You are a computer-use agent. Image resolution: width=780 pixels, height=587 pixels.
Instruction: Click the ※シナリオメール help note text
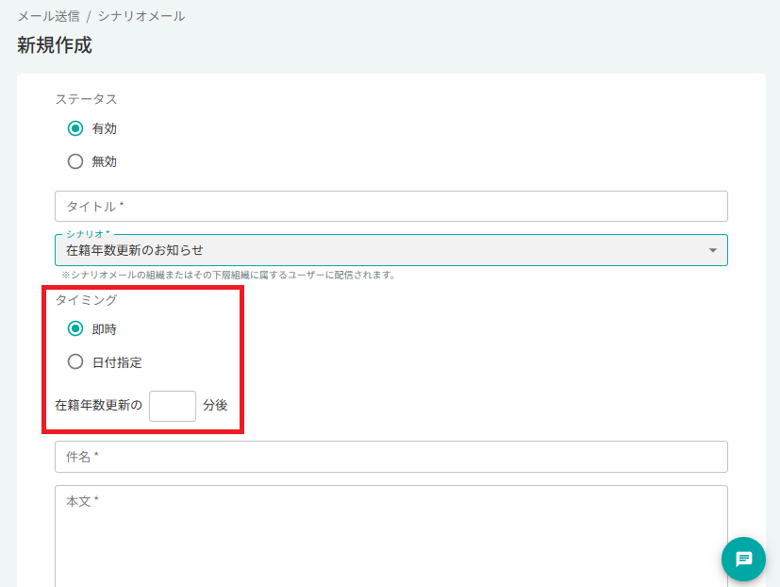pyautogui.click(x=228, y=275)
